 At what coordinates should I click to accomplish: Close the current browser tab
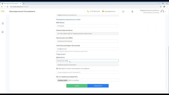coord(20,3)
